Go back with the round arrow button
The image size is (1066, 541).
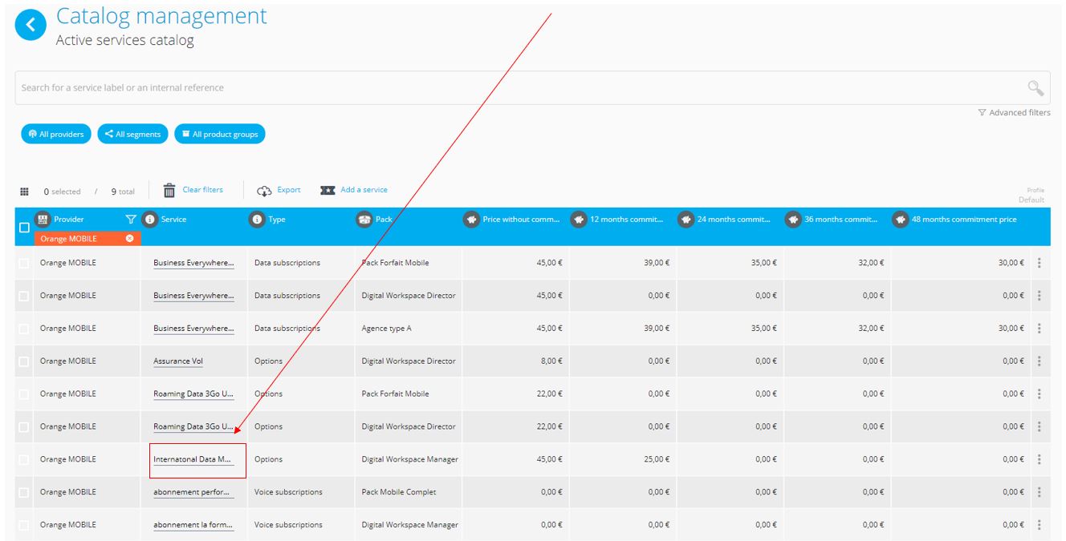click(x=31, y=25)
